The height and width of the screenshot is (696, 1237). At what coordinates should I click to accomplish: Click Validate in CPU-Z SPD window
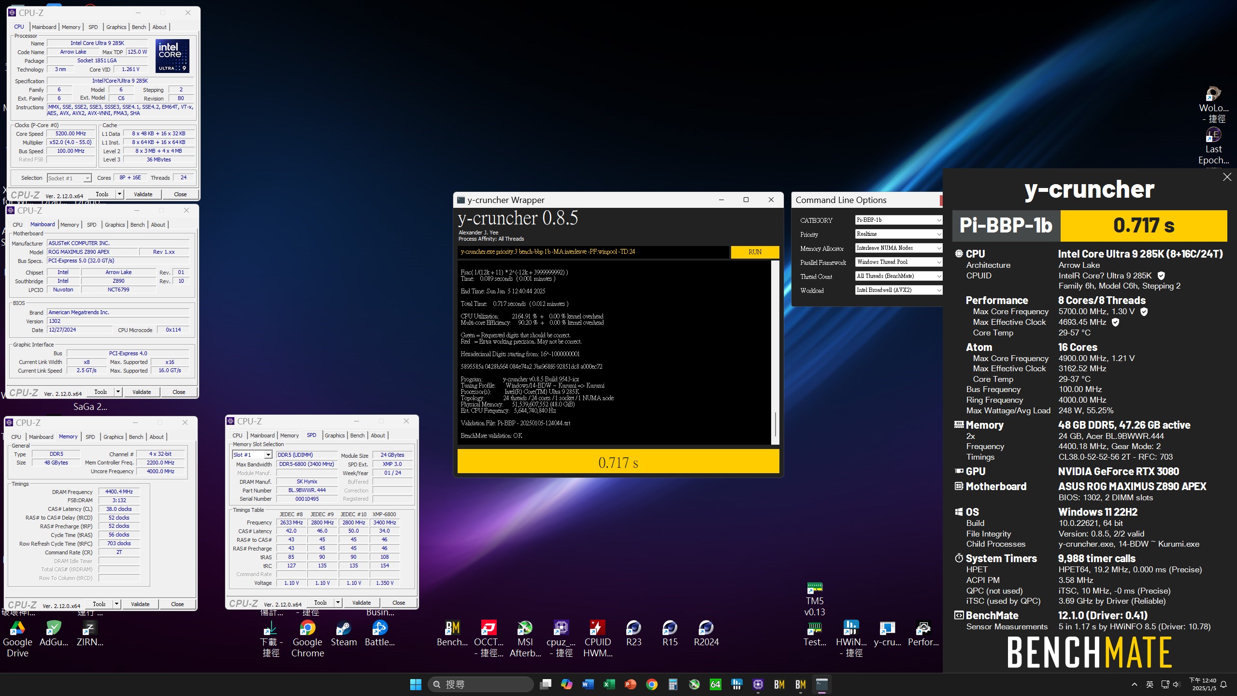[361, 603]
